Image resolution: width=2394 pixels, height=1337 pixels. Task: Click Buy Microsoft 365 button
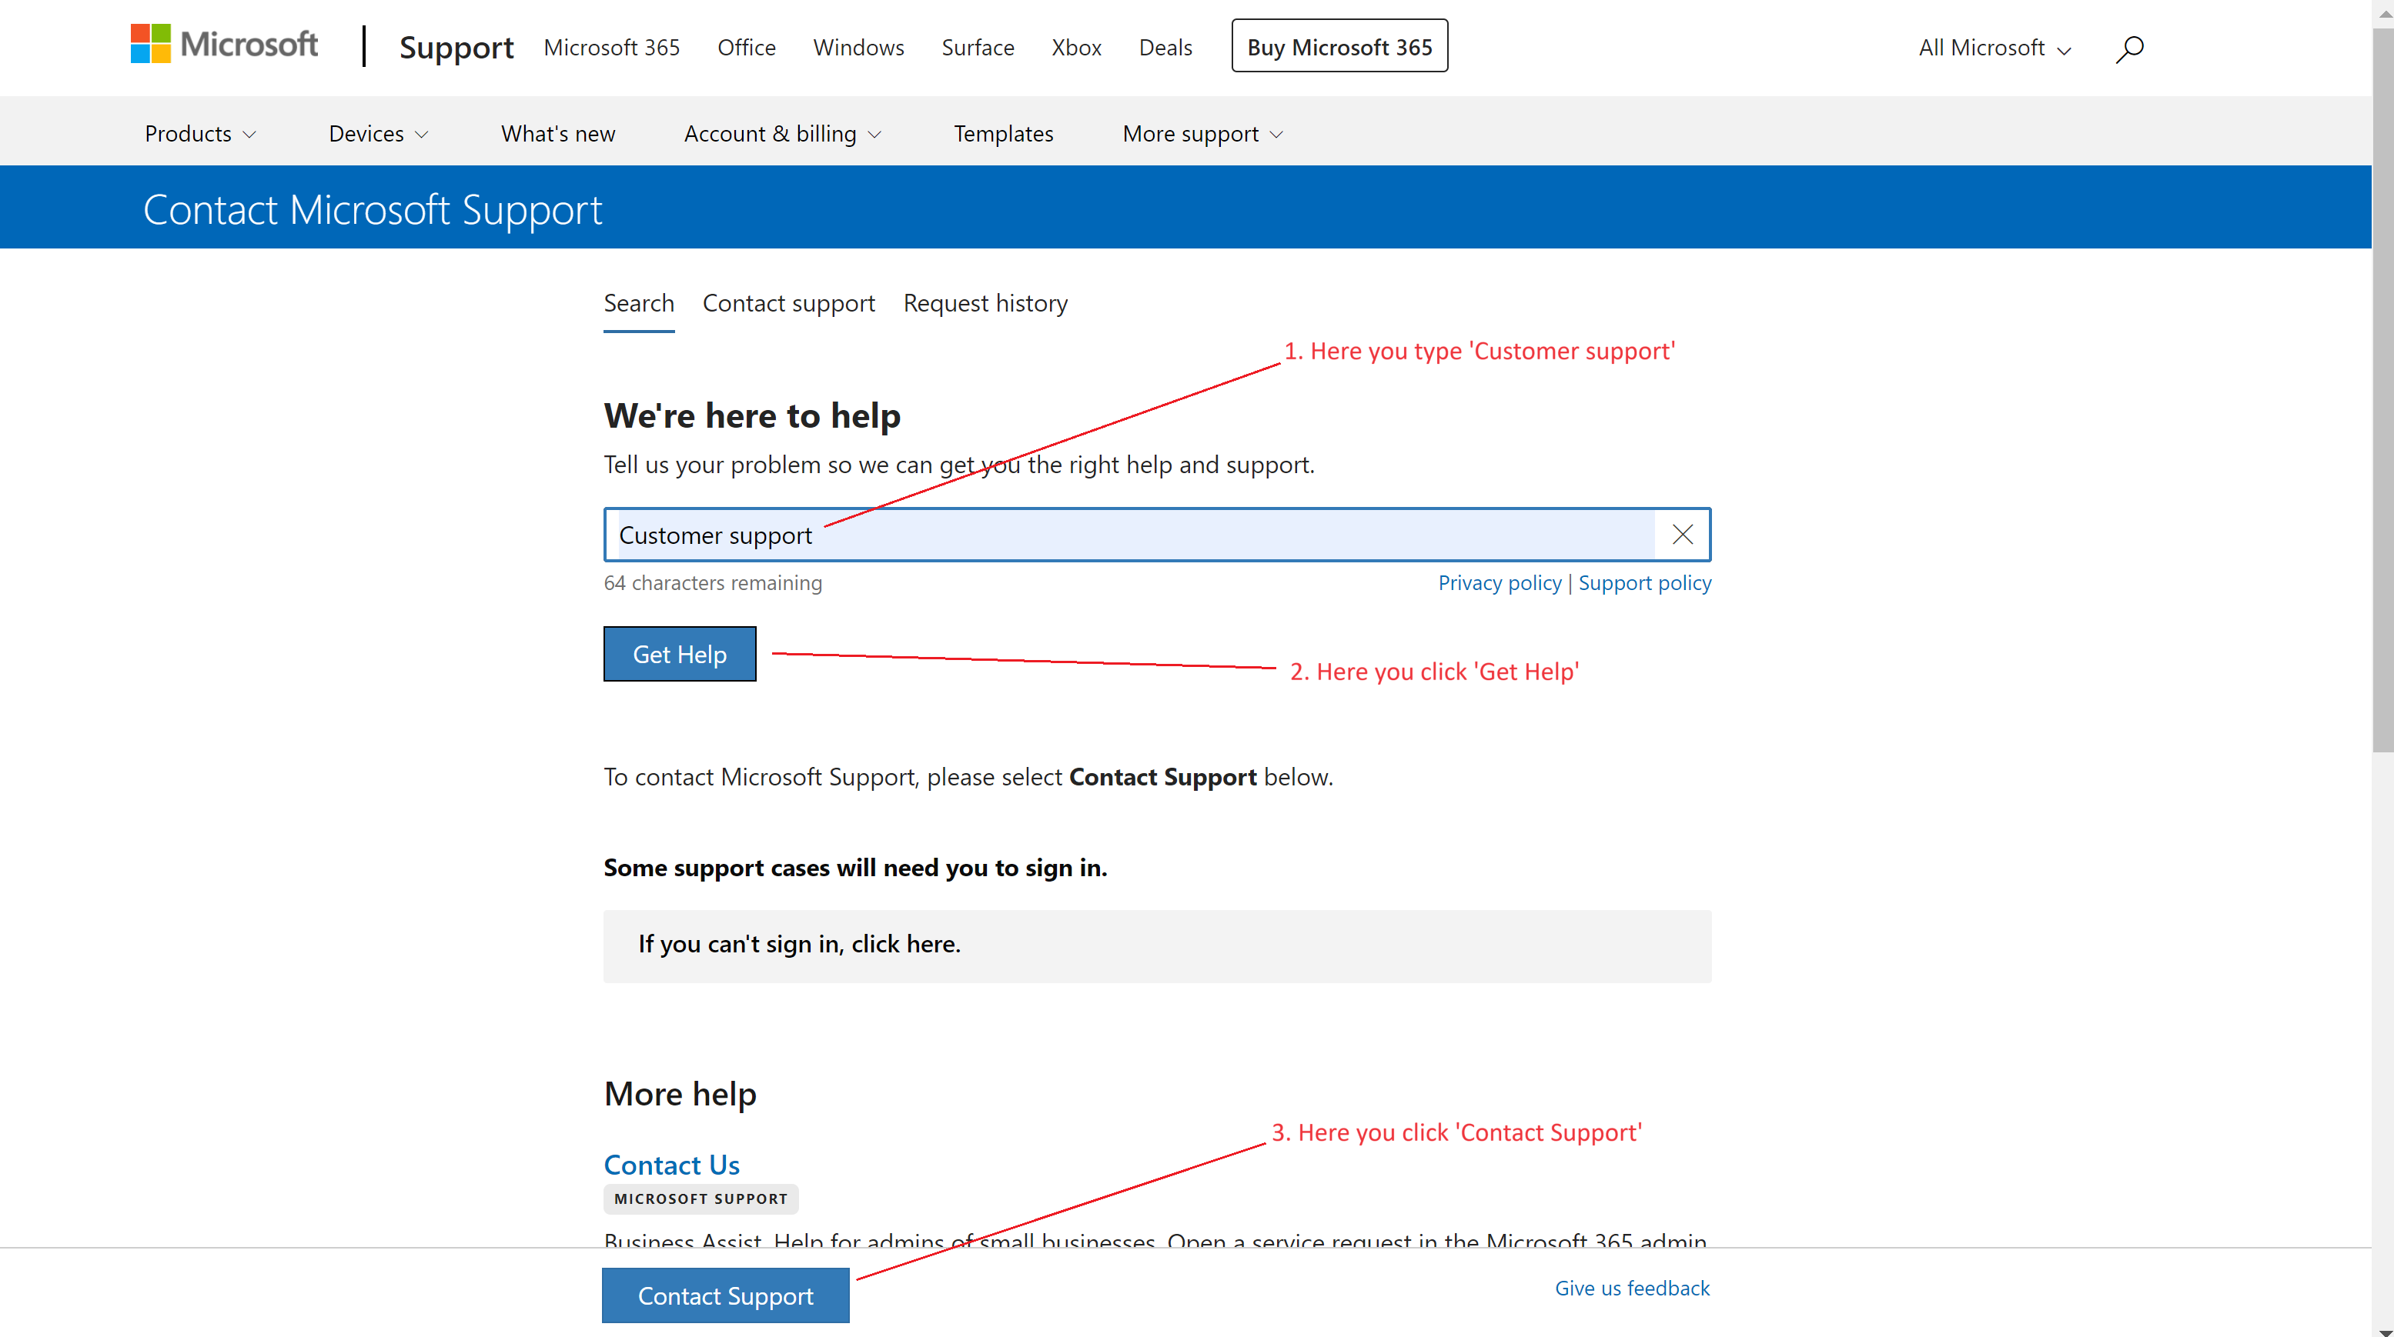[x=1339, y=46]
